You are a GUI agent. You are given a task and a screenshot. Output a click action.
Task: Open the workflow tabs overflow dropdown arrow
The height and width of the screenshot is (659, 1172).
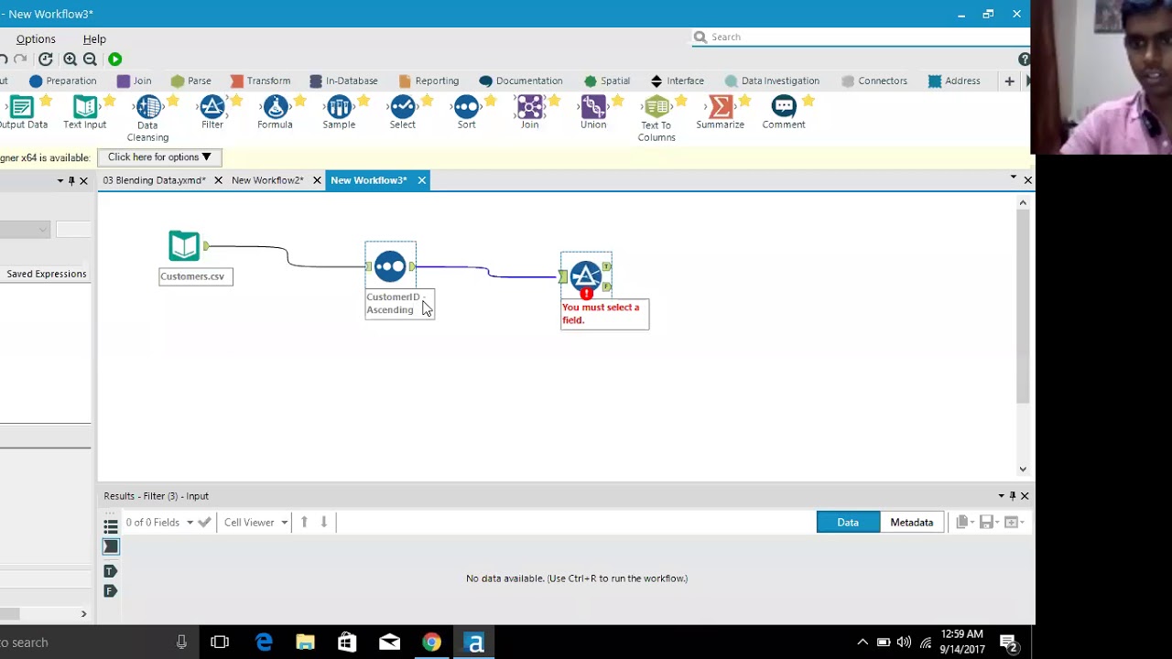click(x=1013, y=178)
